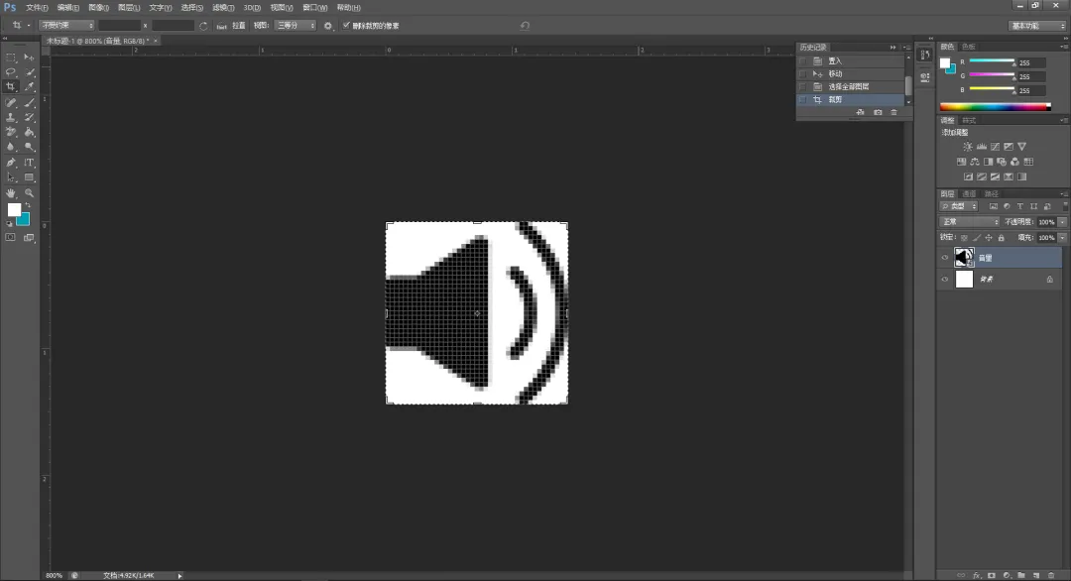Image resolution: width=1071 pixels, height=581 pixels.
Task: Toggle Quick Mask mode
Action: [x=10, y=238]
